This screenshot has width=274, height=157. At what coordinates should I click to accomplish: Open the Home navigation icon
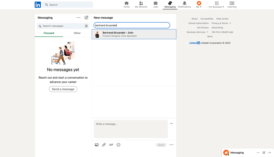(126, 4)
